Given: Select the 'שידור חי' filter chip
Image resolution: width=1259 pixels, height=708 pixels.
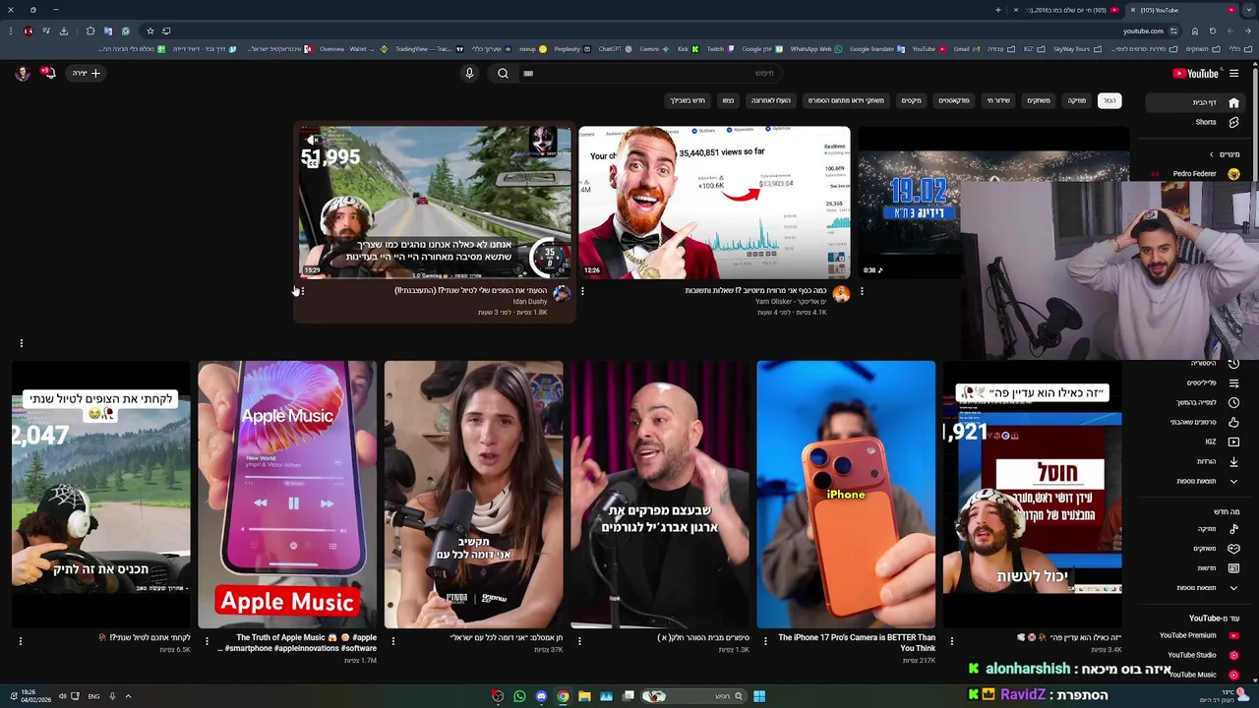Looking at the screenshot, I should tap(998, 100).
